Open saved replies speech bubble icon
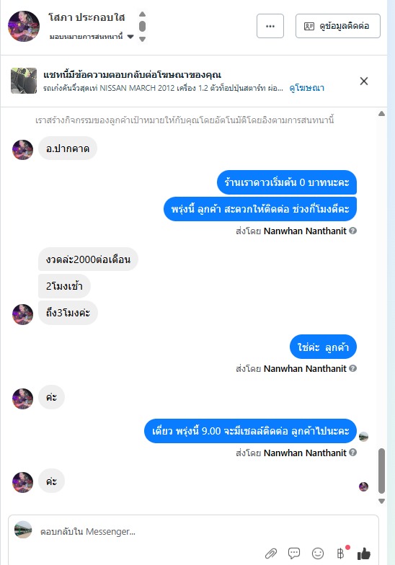 pyautogui.click(x=294, y=553)
